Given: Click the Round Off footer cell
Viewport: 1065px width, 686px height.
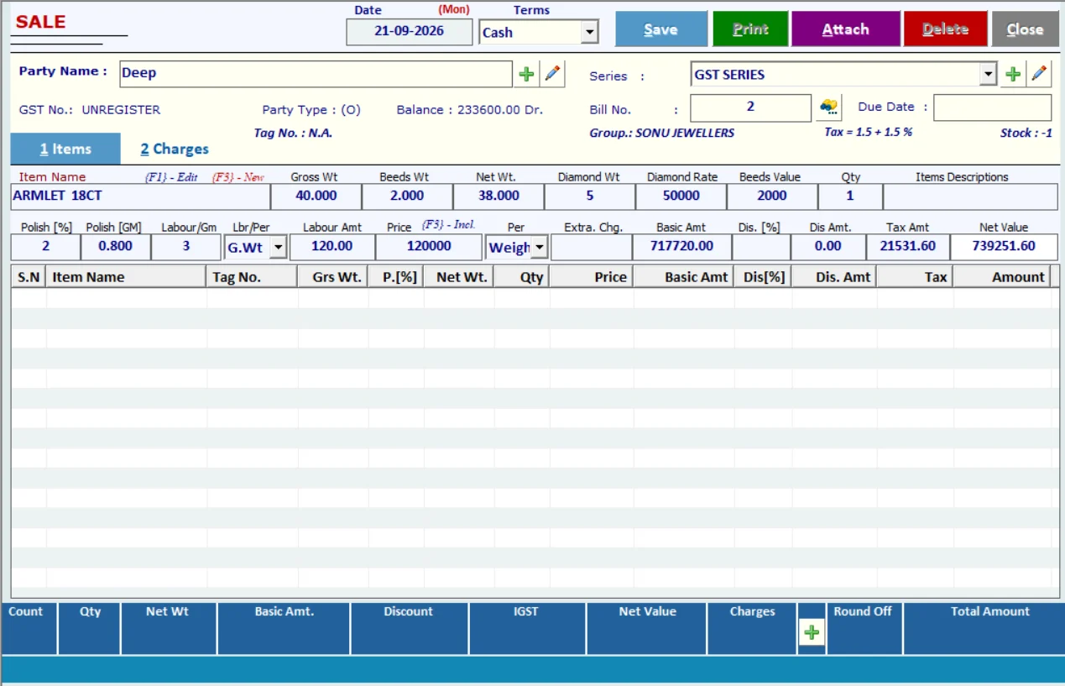Looking at the screenshot, I should (x=864, y=628).
